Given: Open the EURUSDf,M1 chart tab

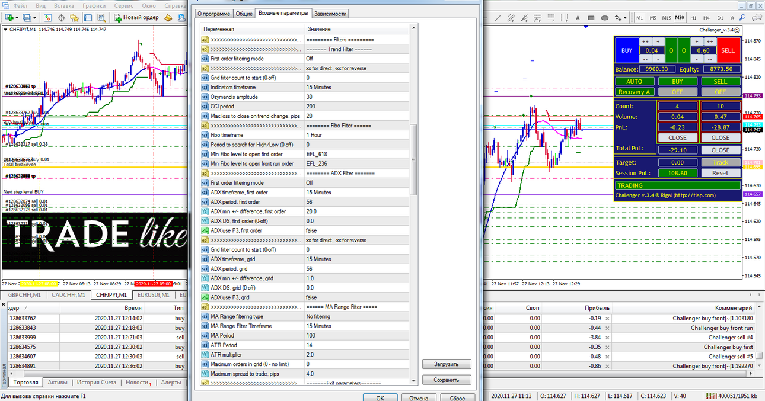Looking at the screenshot, I should point(153,294).
